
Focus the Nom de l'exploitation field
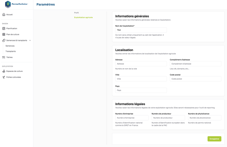(141, 30)
